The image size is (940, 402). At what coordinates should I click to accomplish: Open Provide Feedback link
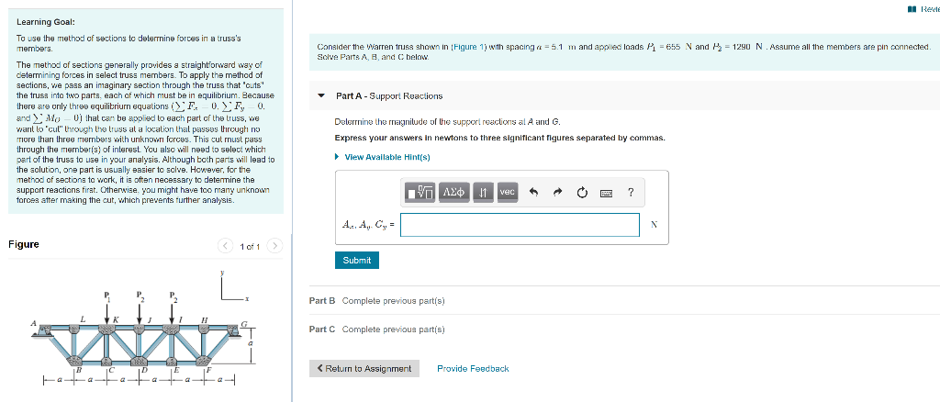[x=473, y=368]
